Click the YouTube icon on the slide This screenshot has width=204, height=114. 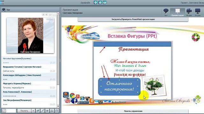(68, 100)
